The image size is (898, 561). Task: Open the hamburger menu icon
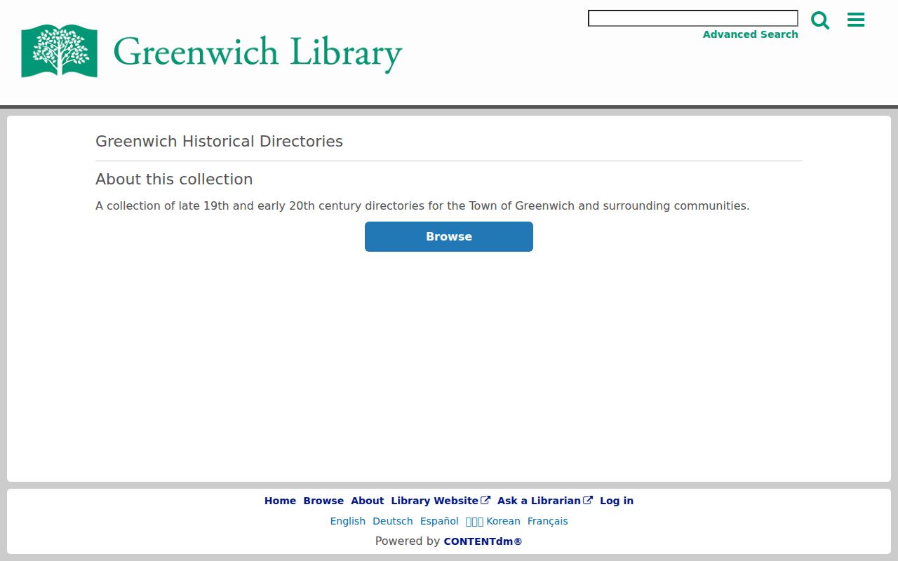856,20
